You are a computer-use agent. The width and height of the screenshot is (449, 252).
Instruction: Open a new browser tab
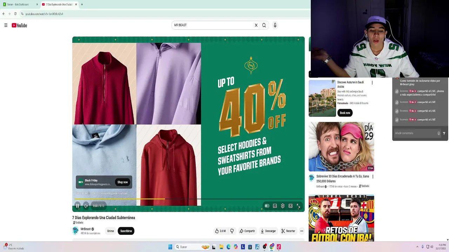click(82, 5)
